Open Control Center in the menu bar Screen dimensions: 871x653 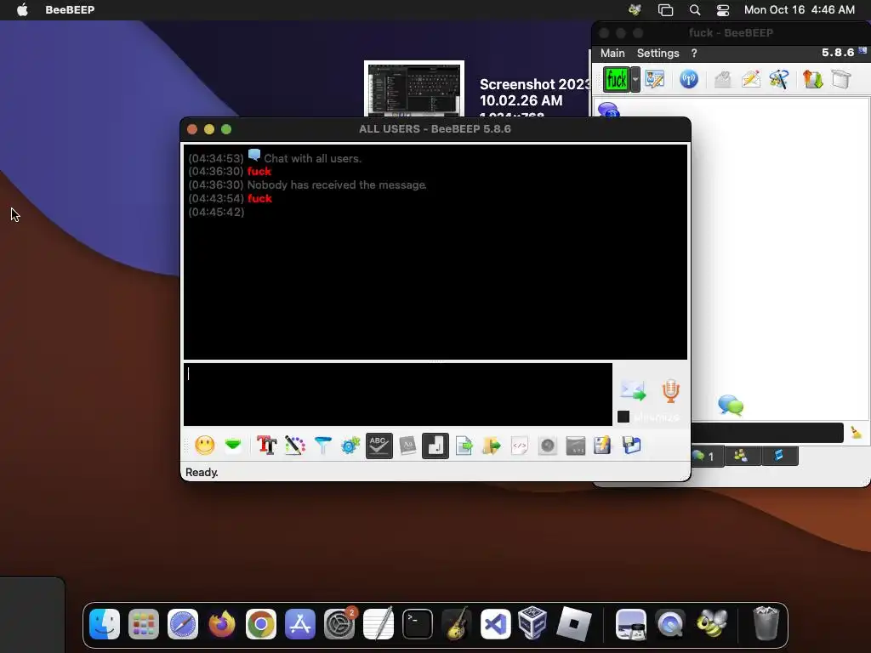(x=723, y=9)
